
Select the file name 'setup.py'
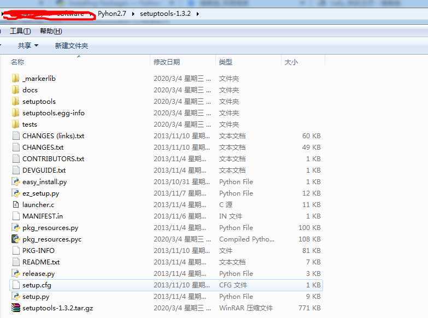[x=36, y=297]
